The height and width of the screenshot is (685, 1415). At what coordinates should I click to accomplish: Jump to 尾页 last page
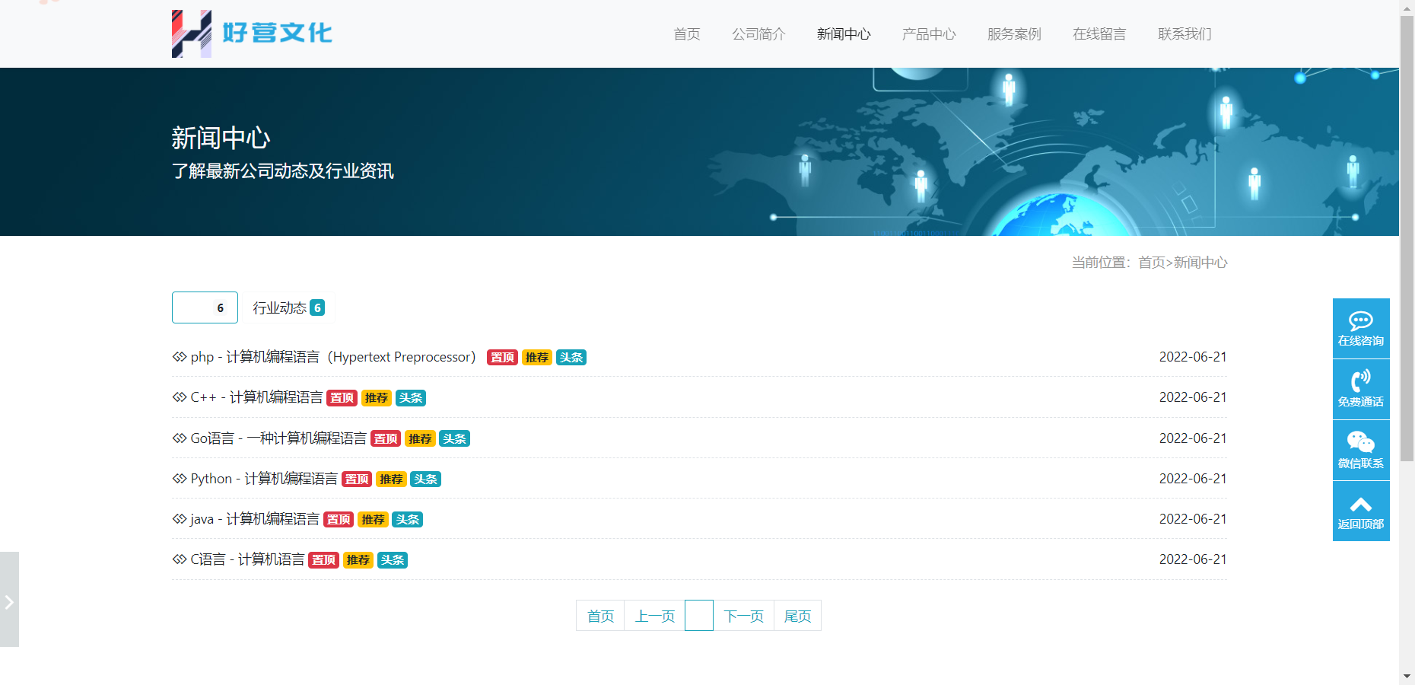(x=797, y=616)
